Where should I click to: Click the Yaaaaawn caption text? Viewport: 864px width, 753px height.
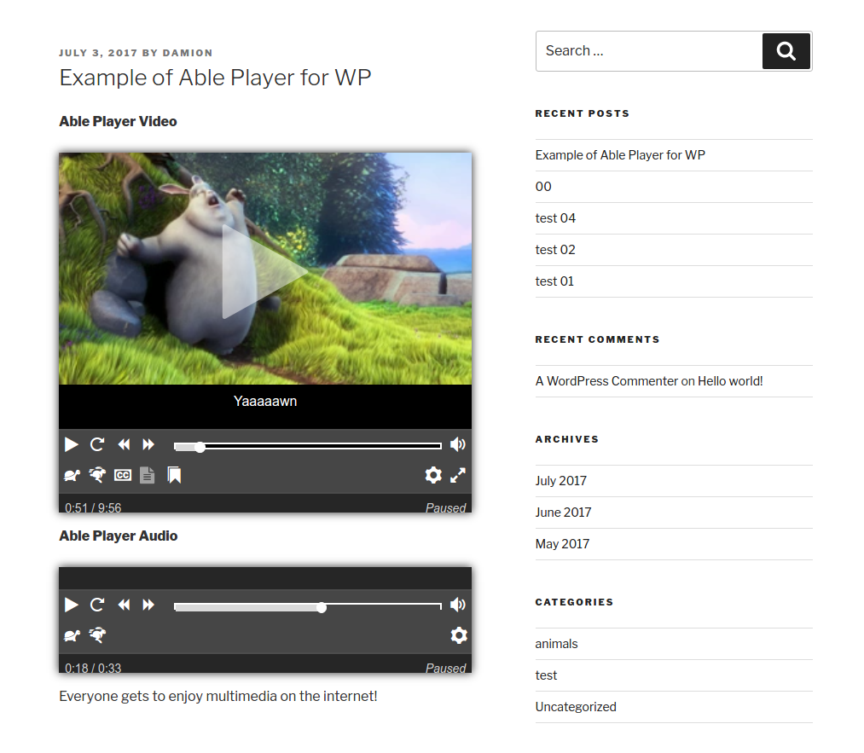pyautogui.click(x=265, y=401)
